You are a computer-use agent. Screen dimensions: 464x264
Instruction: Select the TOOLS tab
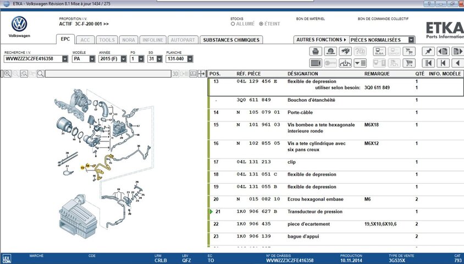107,40
